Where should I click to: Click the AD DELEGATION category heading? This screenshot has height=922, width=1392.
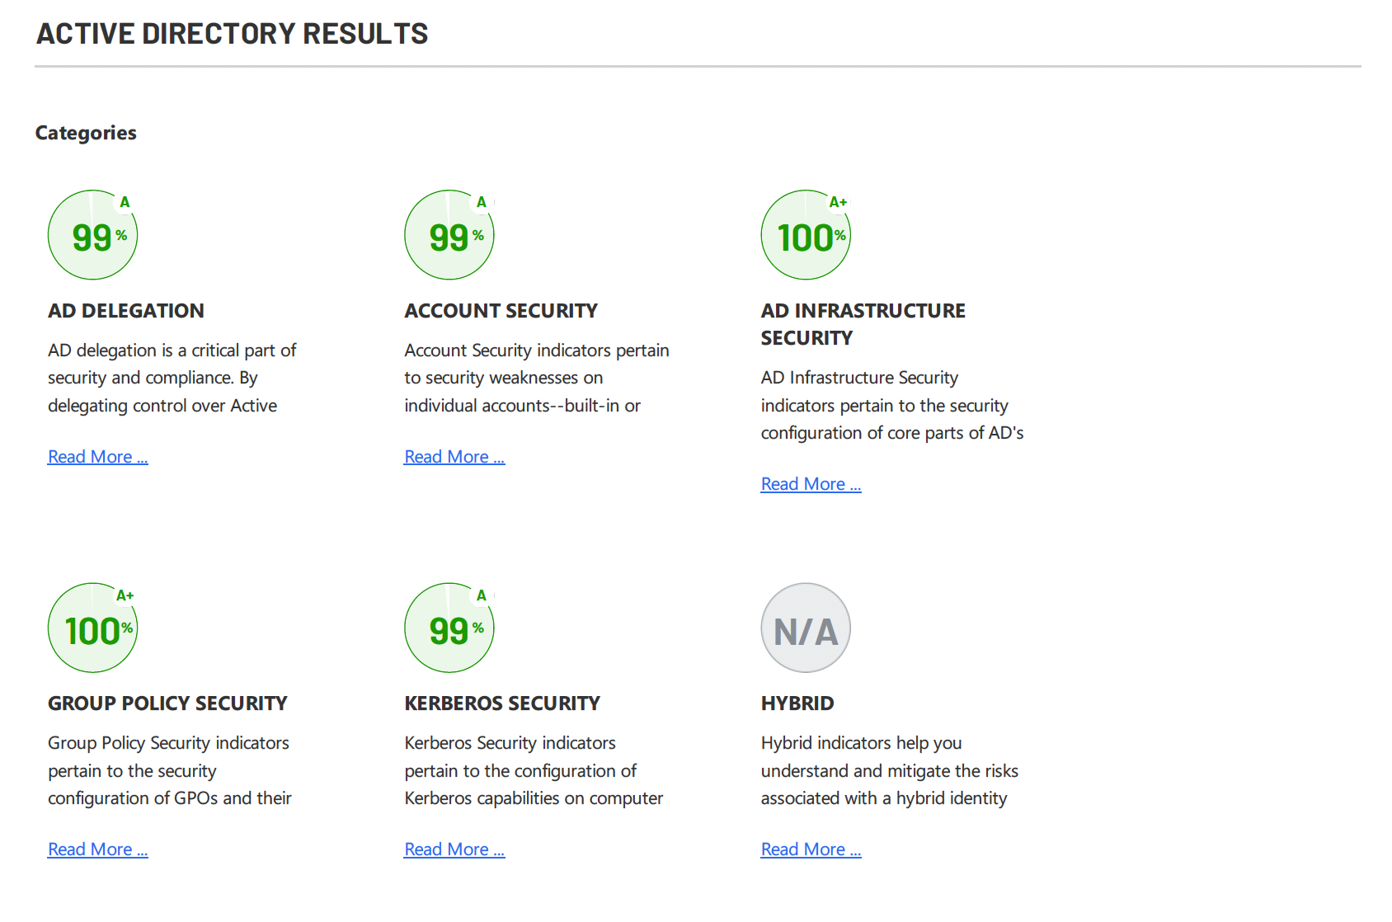tap(126, 311)
